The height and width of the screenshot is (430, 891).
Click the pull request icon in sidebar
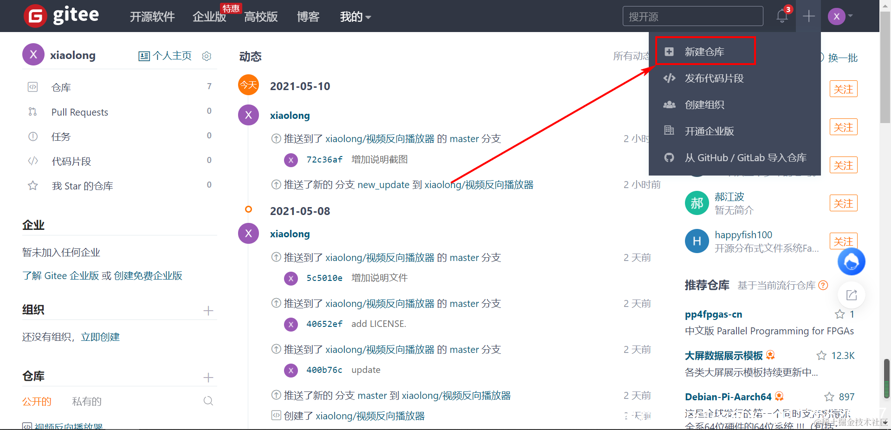32,111
